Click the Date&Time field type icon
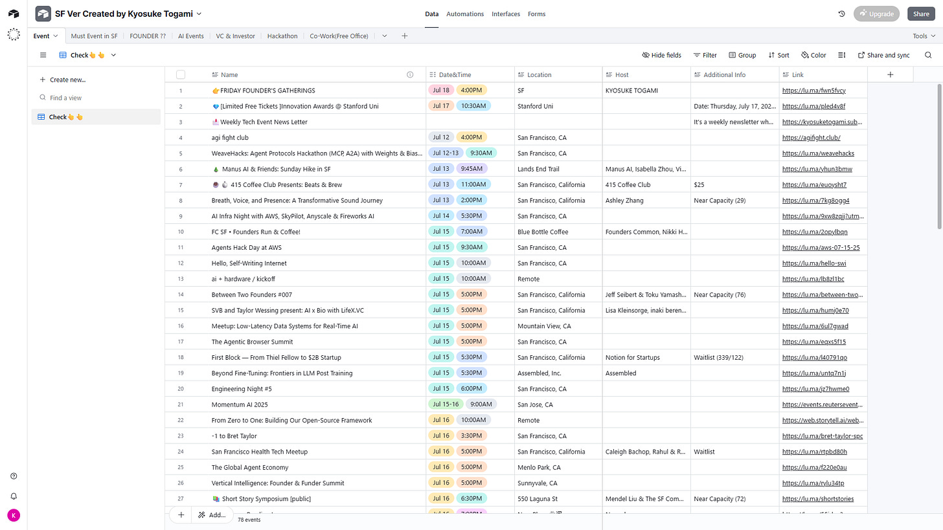Viewport: 943px width, 530px height. point(433,74)
